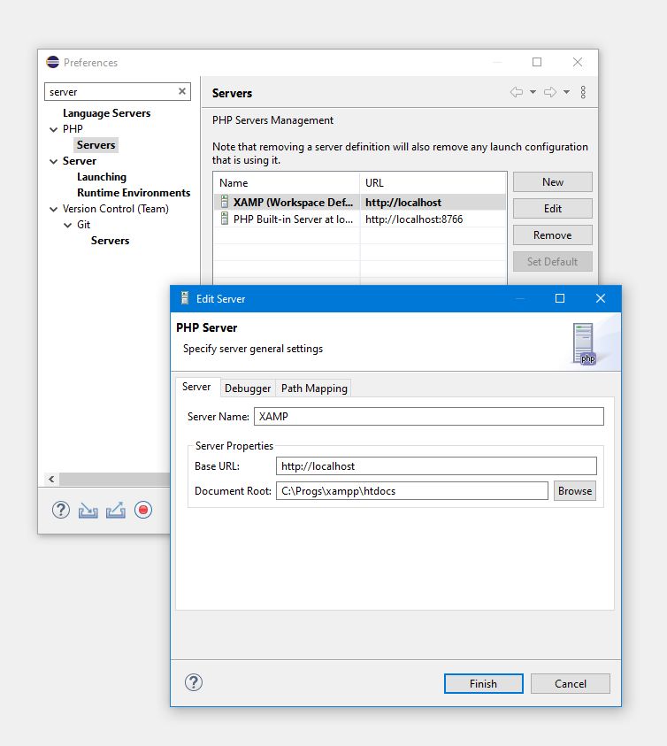The height and width of the screenshot is (746, 667).
Task: Click the XAMP server row icon
Action: (225, 202)
